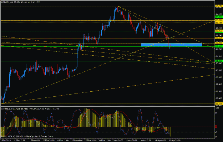Viewport: 223px width, 142px height.
Task: Click the 16 Apr 20:00 time label
Action: [x=174, y=140]
